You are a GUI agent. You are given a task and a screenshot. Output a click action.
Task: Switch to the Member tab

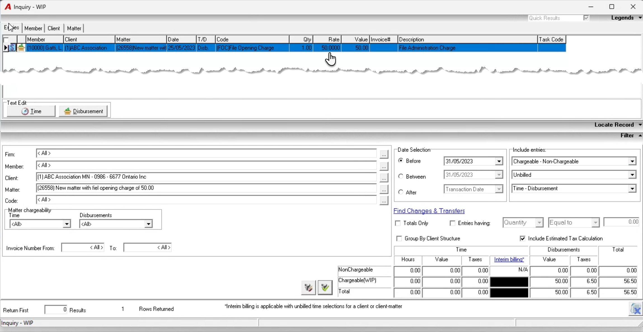pyautogui.click(x=33, y=28)
